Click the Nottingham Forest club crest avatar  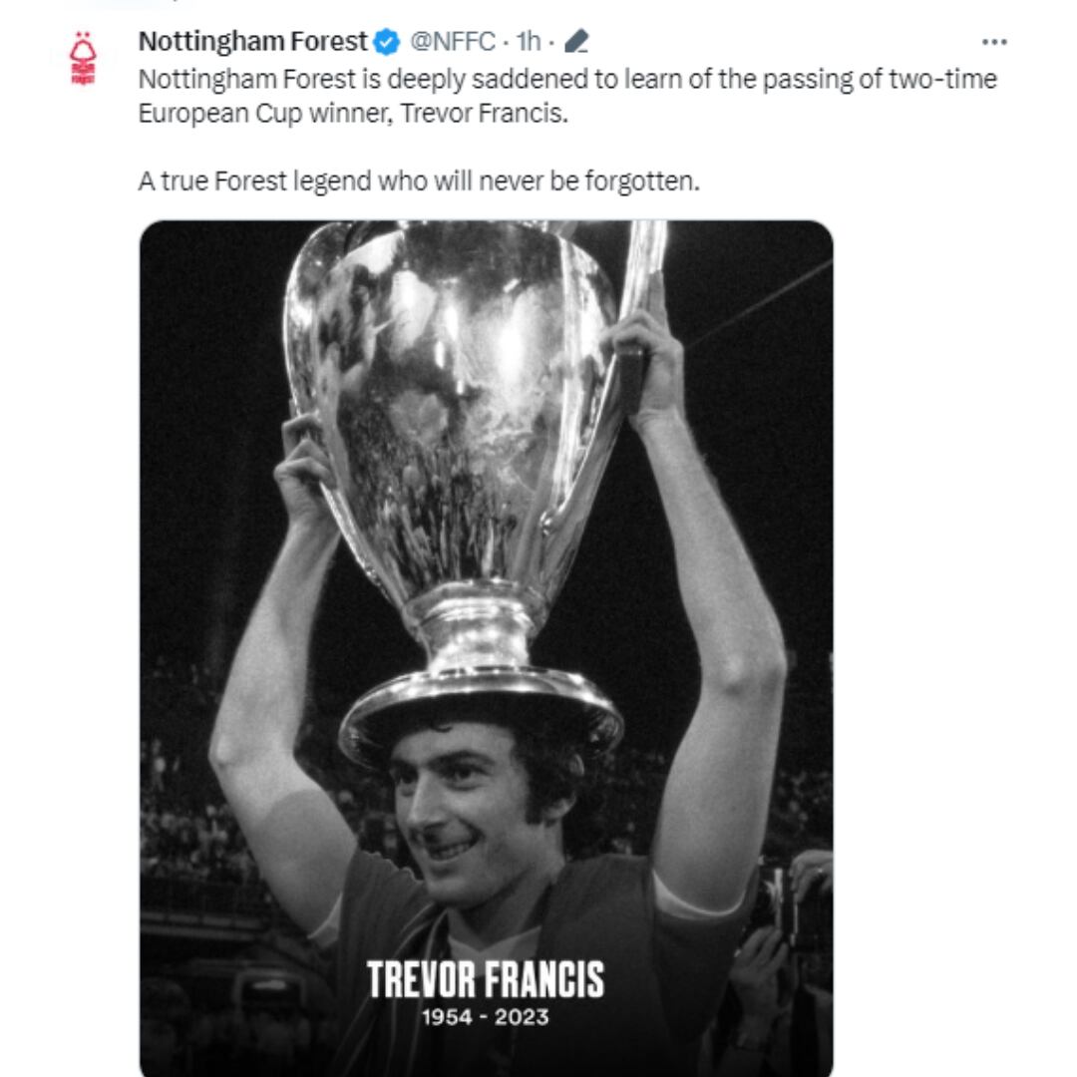point(83,50)
